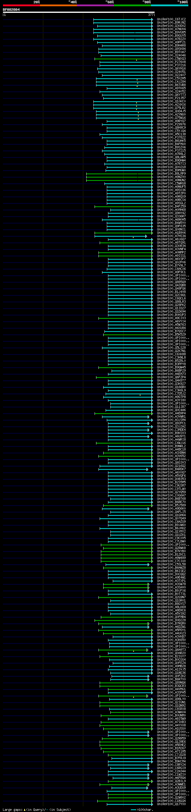This screenshot has height=812, width=191.
Task: Click the green ~80% identity legend segment
Action: pyautogui.click(x=133, y=5)
